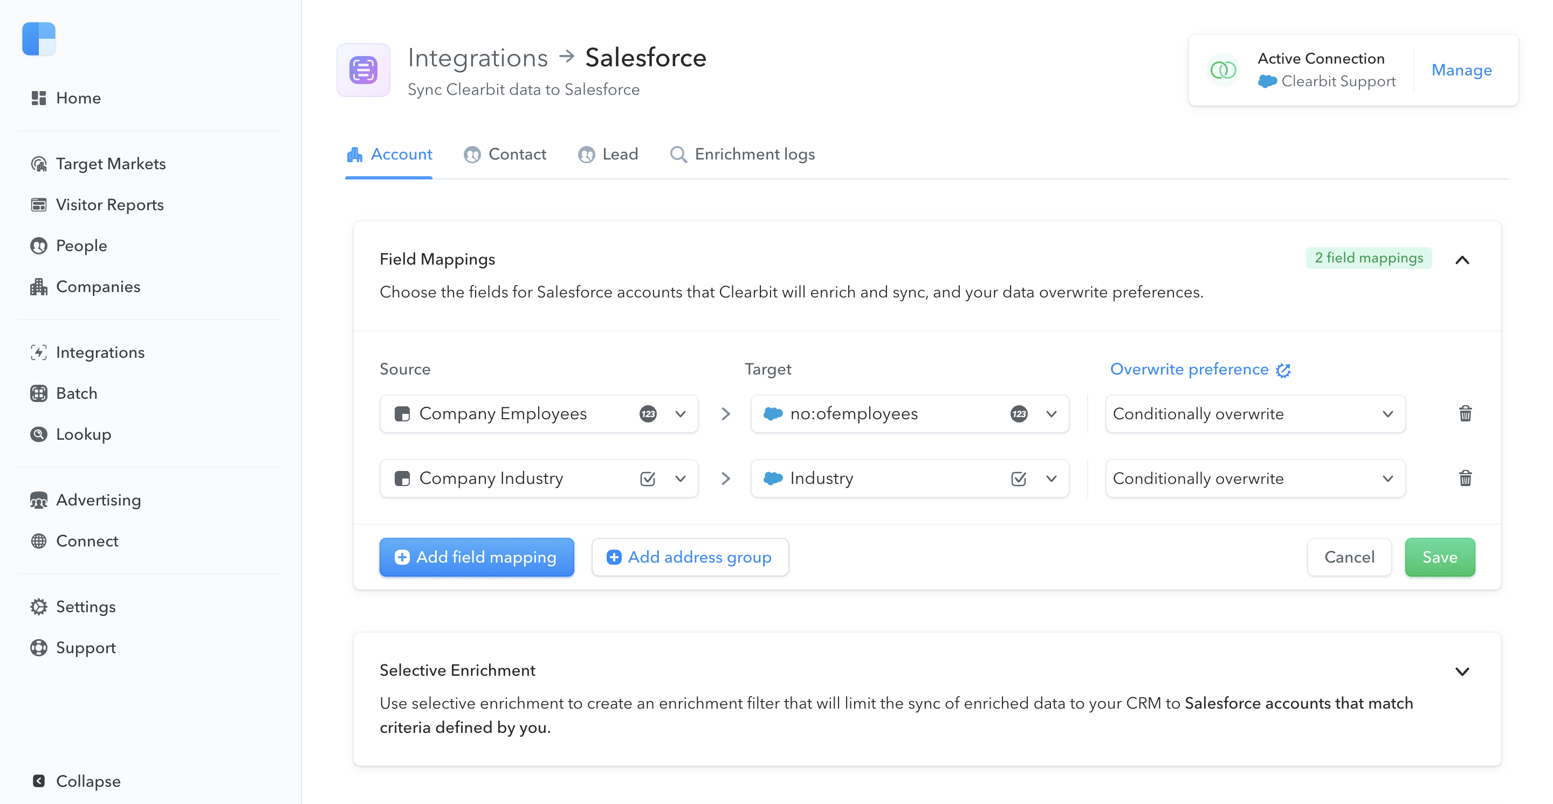Click Add field mapping button
This screenshot has width=1553, height=804.
[x=476, y=557]
